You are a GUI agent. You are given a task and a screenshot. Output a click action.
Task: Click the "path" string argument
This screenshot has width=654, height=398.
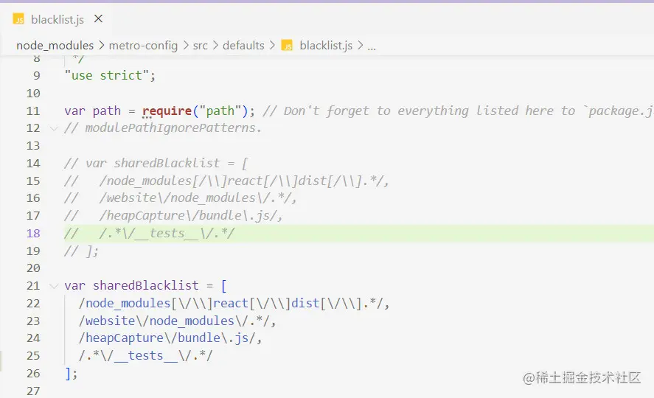click(220, 111)
